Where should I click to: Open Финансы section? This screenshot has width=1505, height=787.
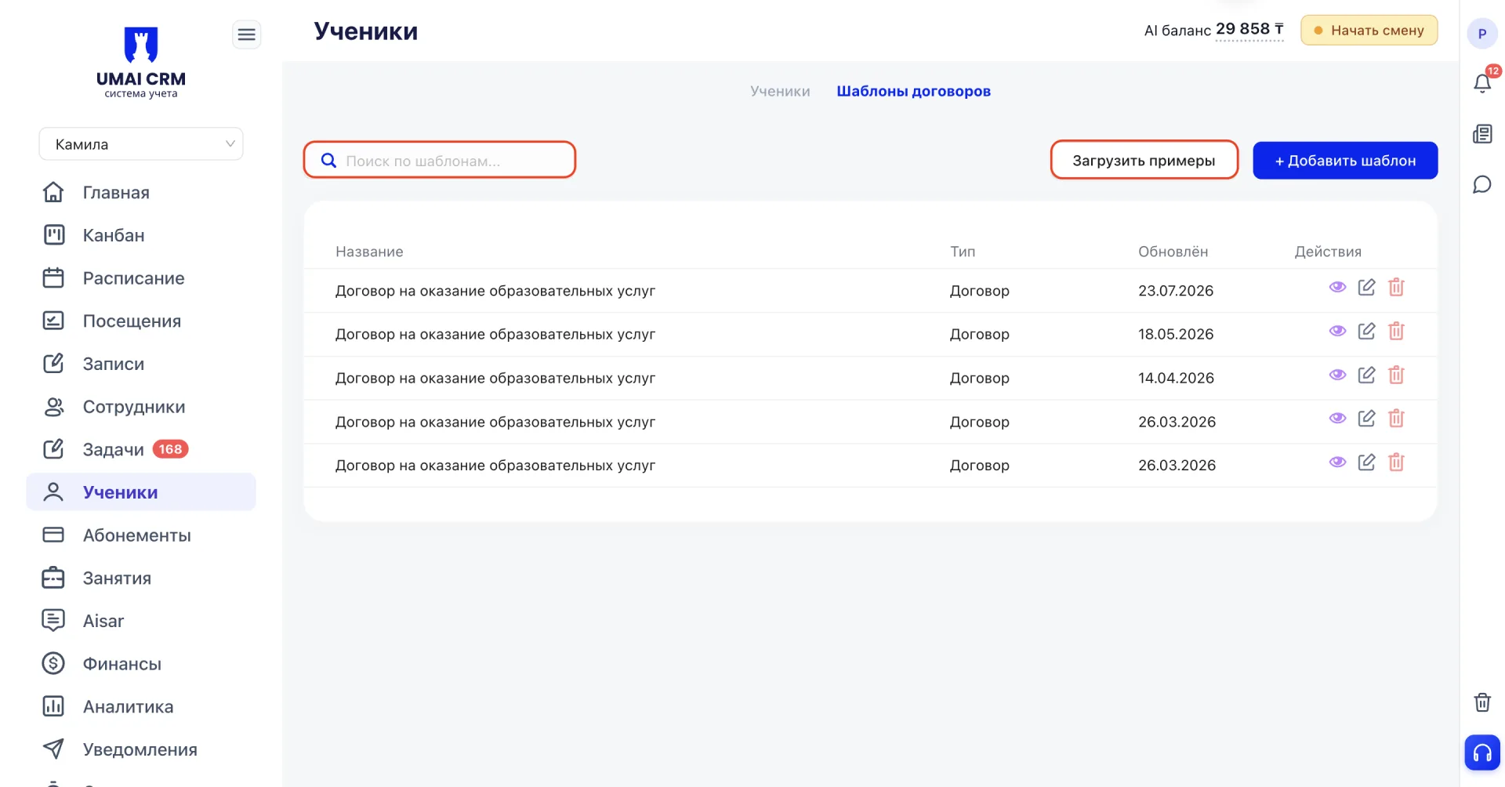(x=141, y=664)
